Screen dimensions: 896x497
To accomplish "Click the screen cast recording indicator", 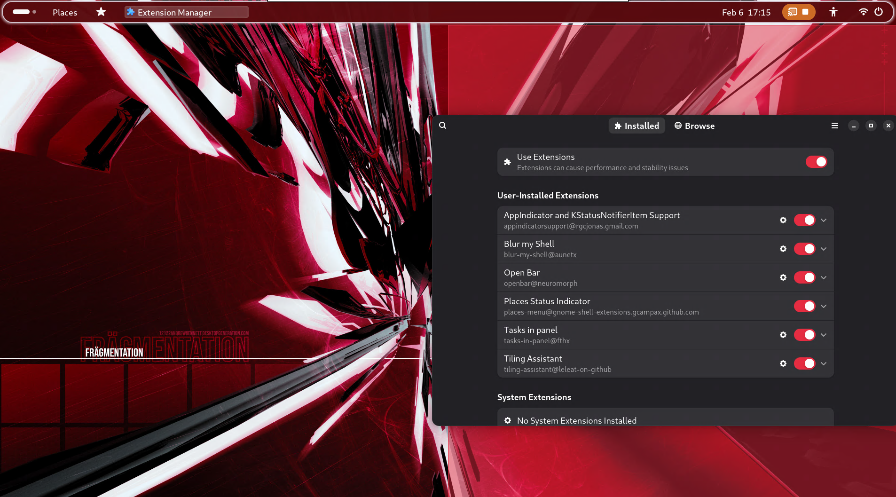I will [x=799, y=12].
